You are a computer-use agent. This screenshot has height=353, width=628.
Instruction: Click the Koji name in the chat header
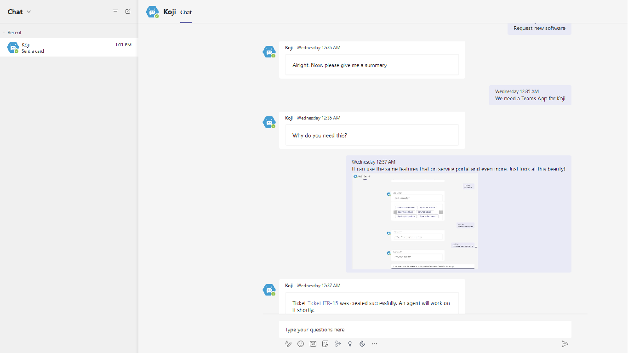point(170,12)
